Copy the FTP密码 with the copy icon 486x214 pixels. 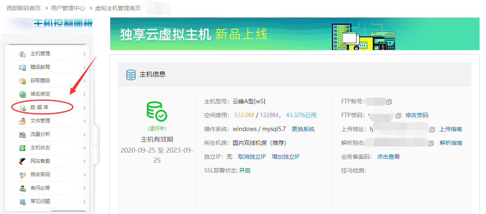[398, 116]
